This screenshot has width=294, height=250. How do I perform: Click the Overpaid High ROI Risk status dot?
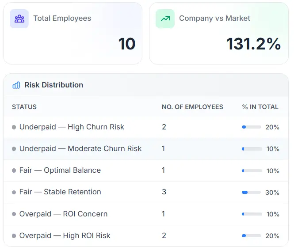(x=14, y=236)
